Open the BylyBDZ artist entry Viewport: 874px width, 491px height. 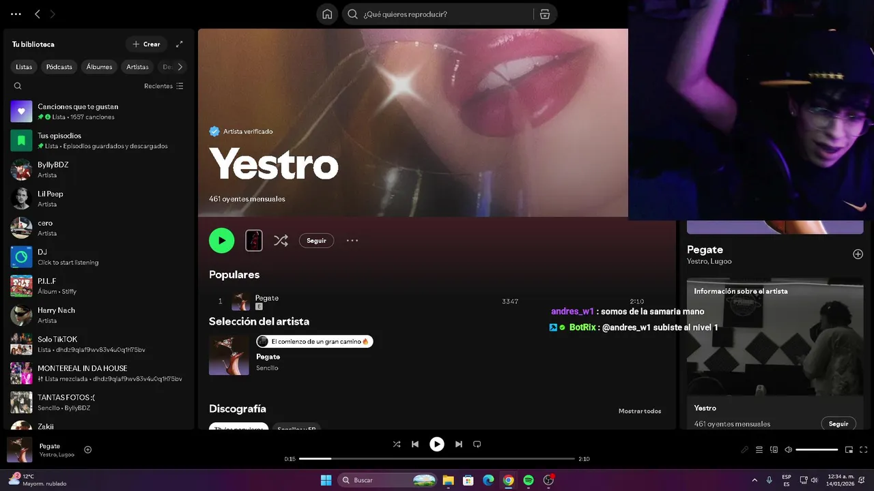pyautogui.click(x=99, y=170)
